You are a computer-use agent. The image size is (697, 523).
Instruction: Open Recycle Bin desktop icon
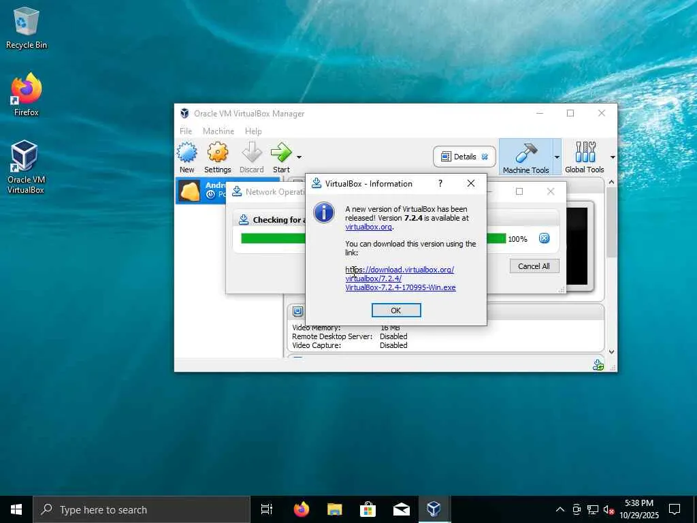tap(27, 28)
